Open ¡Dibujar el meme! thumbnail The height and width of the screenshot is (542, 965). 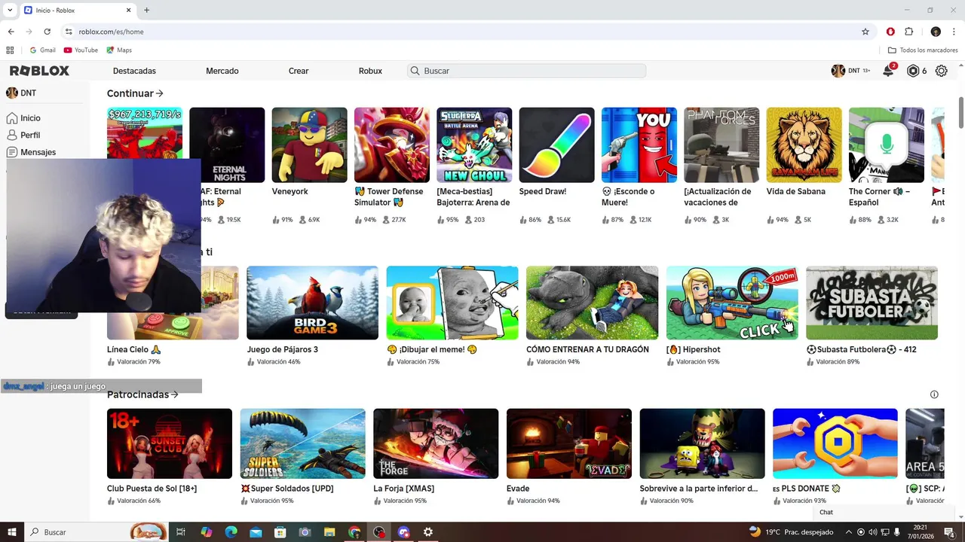pos(452,303)
